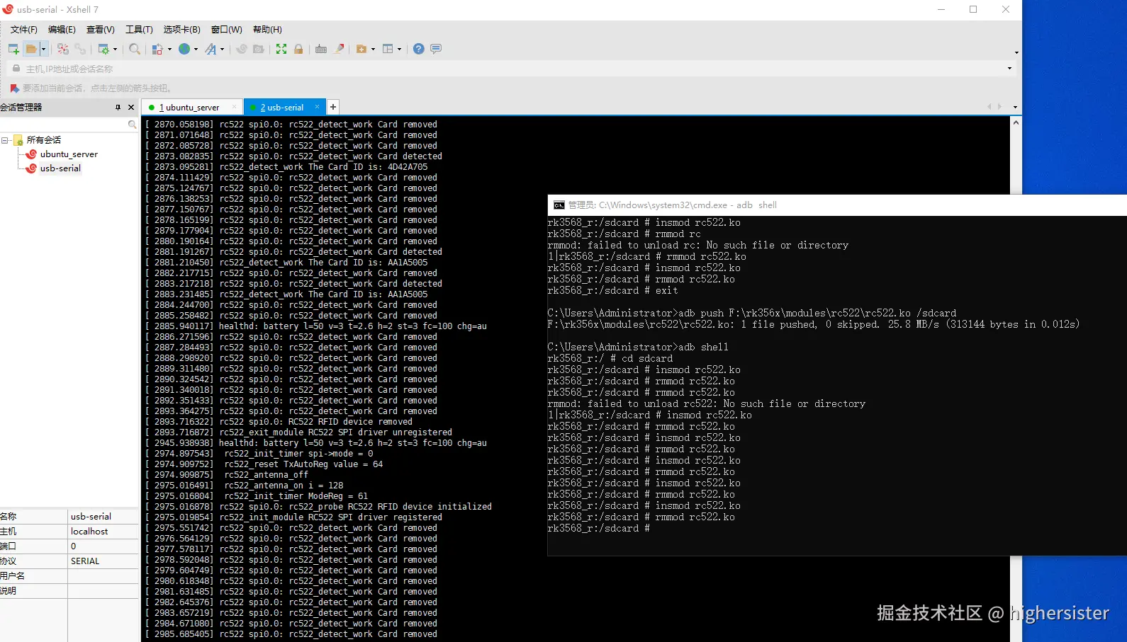Pin the session manager panel
This screenshot has width=1127, height=642.
(x=118, y=108)
